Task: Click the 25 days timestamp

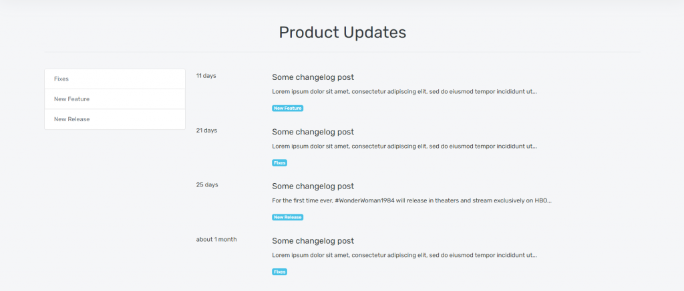Action: [x=207, y=185]
